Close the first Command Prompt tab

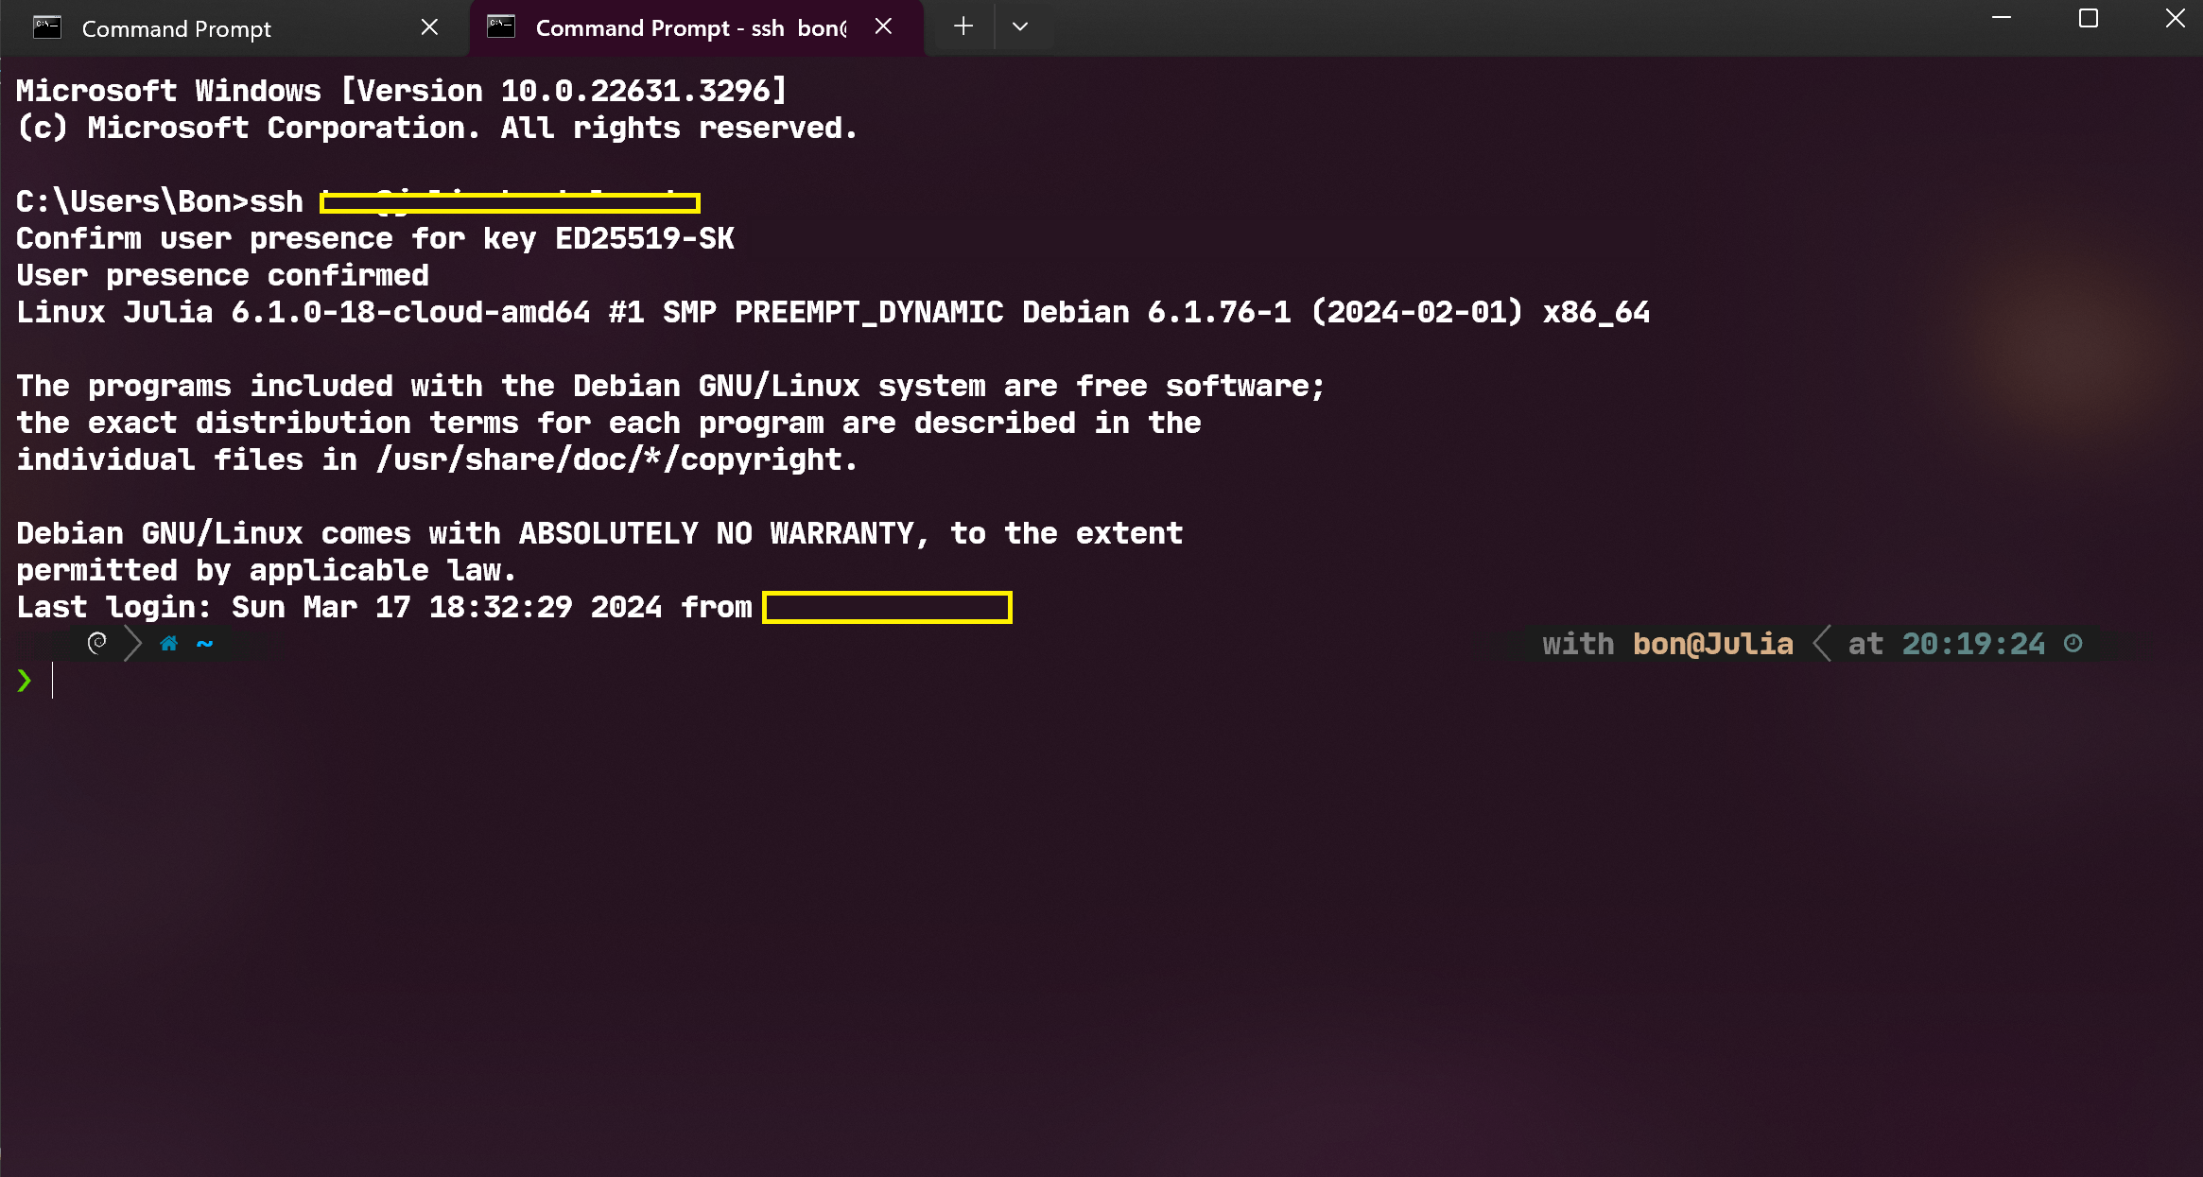pyautogui.click(x=429, y=27)
